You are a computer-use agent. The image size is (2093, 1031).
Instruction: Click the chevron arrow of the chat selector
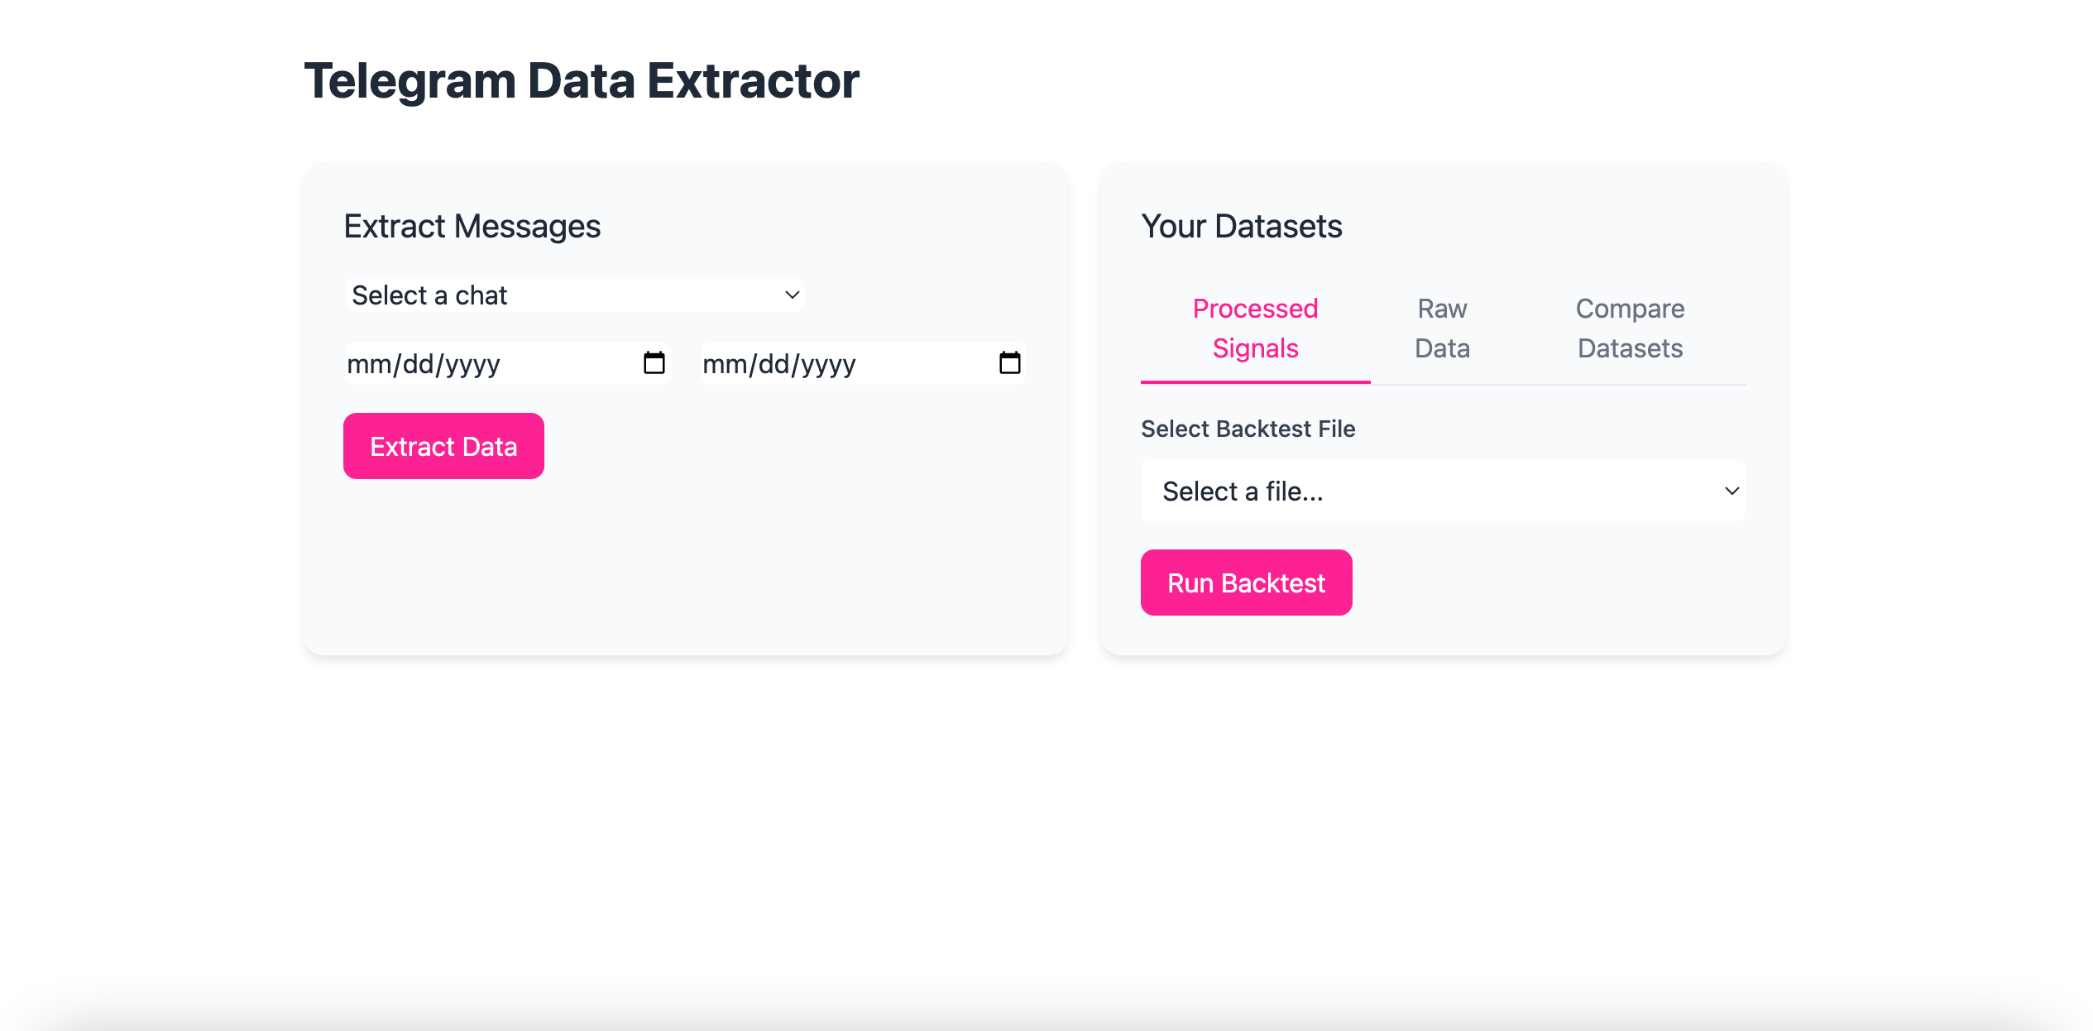point(792,295)
